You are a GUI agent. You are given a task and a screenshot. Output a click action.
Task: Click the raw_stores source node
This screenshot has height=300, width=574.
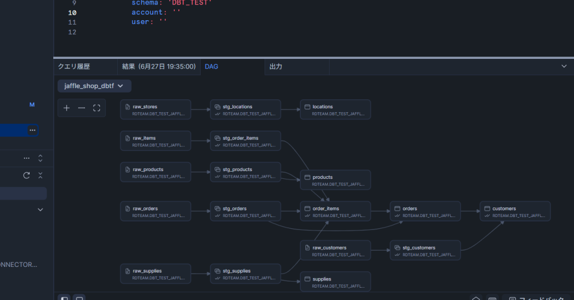coord(155,109)
